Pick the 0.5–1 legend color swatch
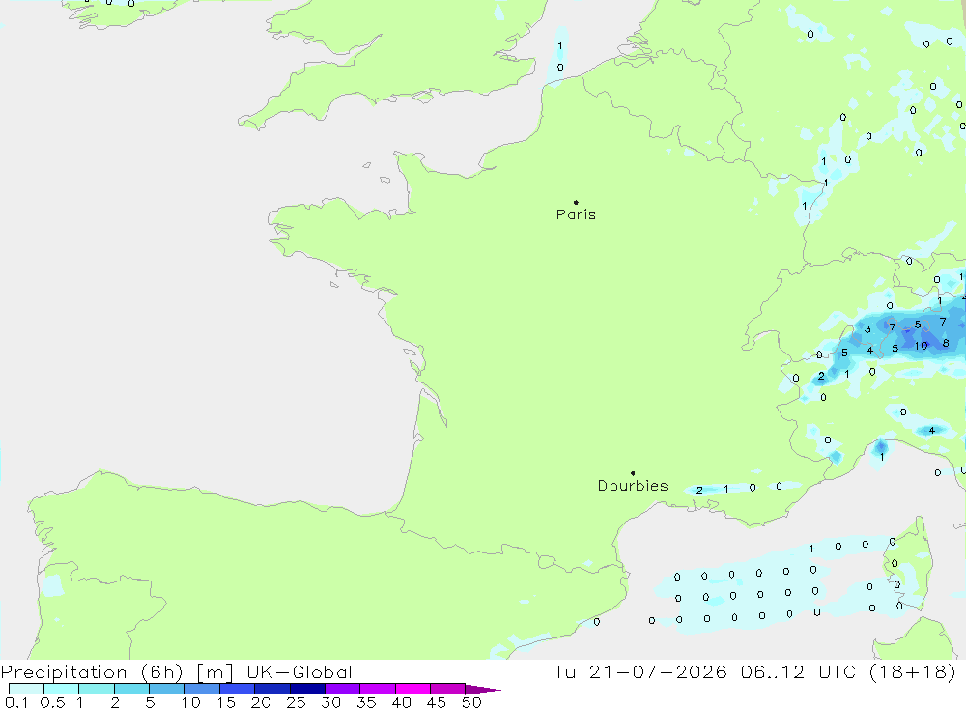966x708 pixels. (x=62, y=689)
